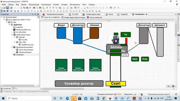Click the Start play toolbar icon
Image resolution: width=180 pixels, height=101 pixels.
pyautogui.click(x=82, y=8)
